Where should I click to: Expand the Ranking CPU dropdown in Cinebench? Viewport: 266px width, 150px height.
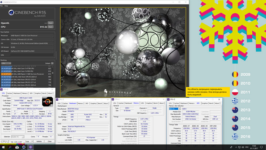6,63
